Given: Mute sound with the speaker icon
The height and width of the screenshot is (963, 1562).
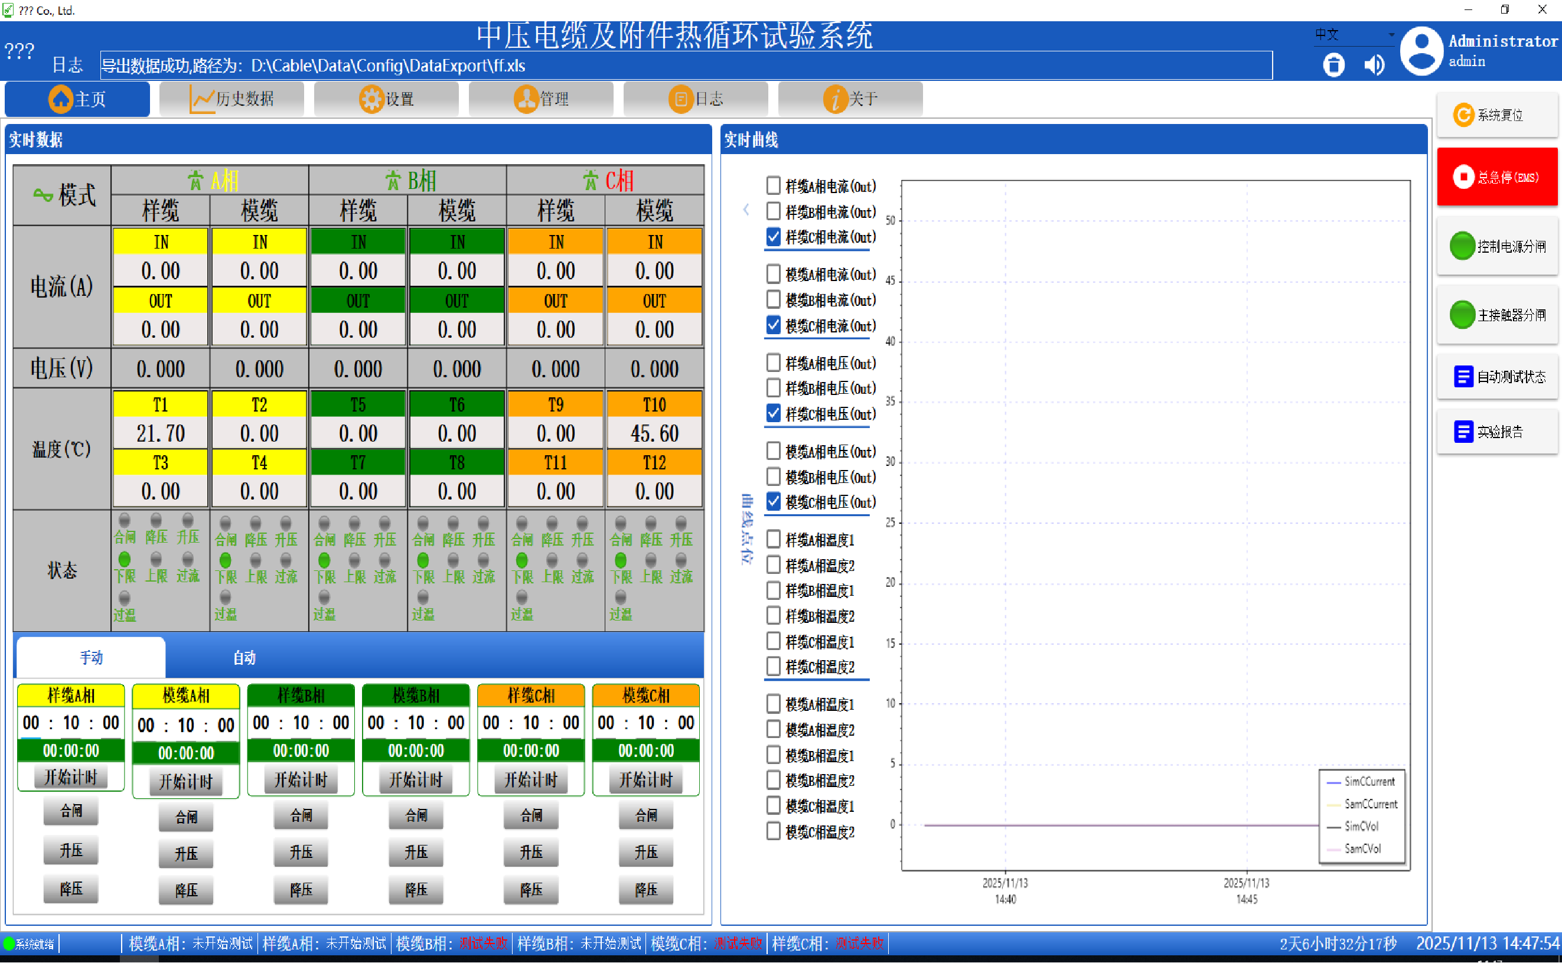Looking at the screenshot, I should pyautogui.click(x=1374, y=65).
